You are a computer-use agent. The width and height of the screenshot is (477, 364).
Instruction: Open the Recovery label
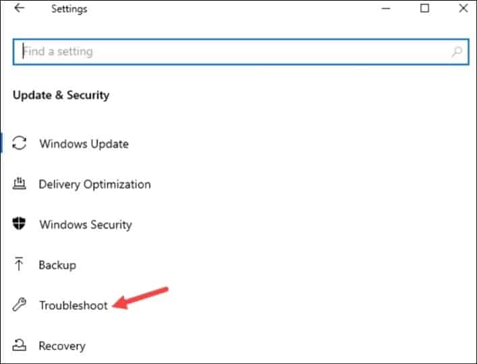(62, 346)
